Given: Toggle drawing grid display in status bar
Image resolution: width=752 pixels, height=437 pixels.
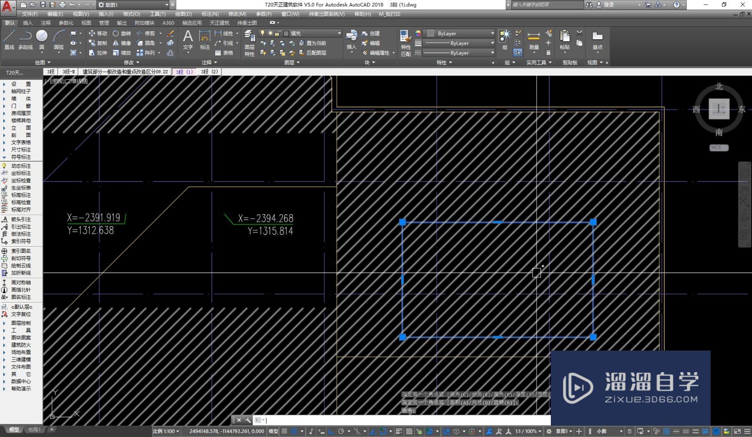Looking at the screenshot, I should click(x=284, y=431).
